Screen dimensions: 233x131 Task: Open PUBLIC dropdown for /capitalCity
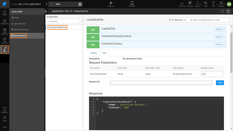click(219, 29)
